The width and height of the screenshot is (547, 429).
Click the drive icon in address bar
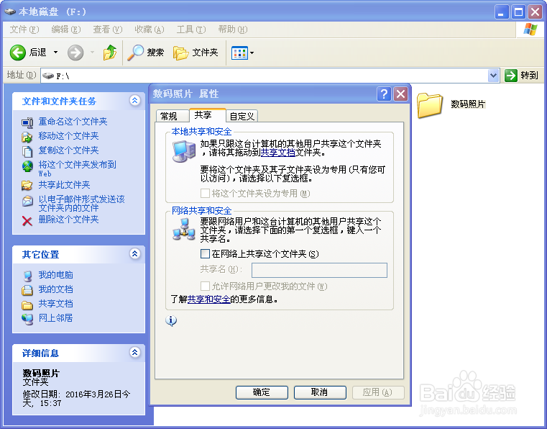47,76
